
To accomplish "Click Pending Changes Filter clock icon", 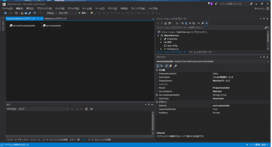I will point(177,23).
